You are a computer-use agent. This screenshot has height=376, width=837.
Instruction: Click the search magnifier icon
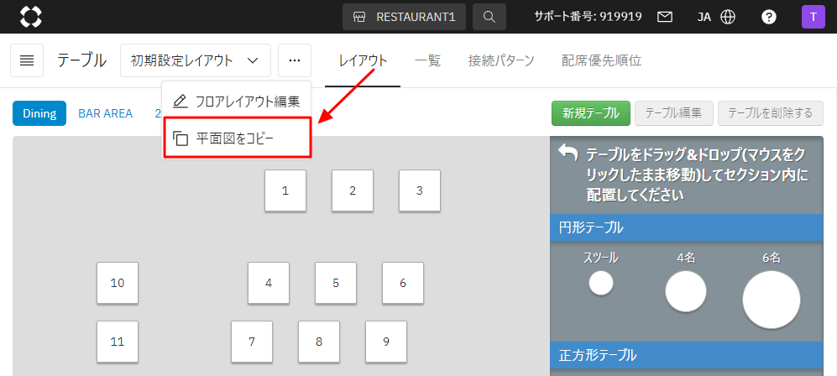[489, 16]
